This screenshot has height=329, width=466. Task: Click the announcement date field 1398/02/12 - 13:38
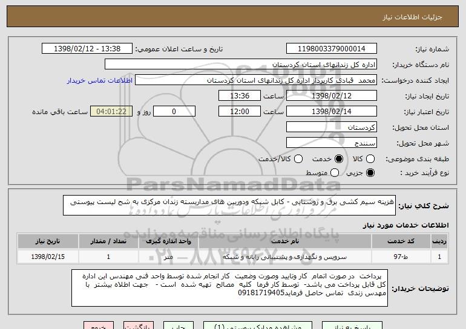(87, 49)
